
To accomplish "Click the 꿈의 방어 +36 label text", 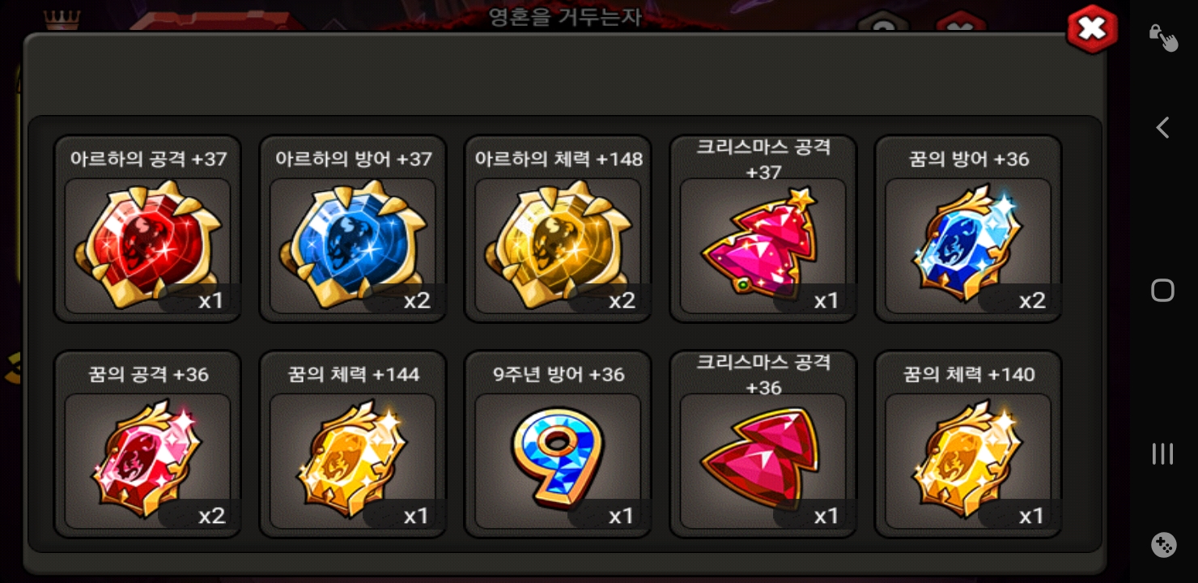I will pos(969,159).
